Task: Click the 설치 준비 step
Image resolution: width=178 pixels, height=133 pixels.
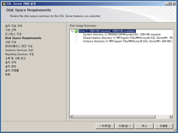Action: click(x=11, y=66)
